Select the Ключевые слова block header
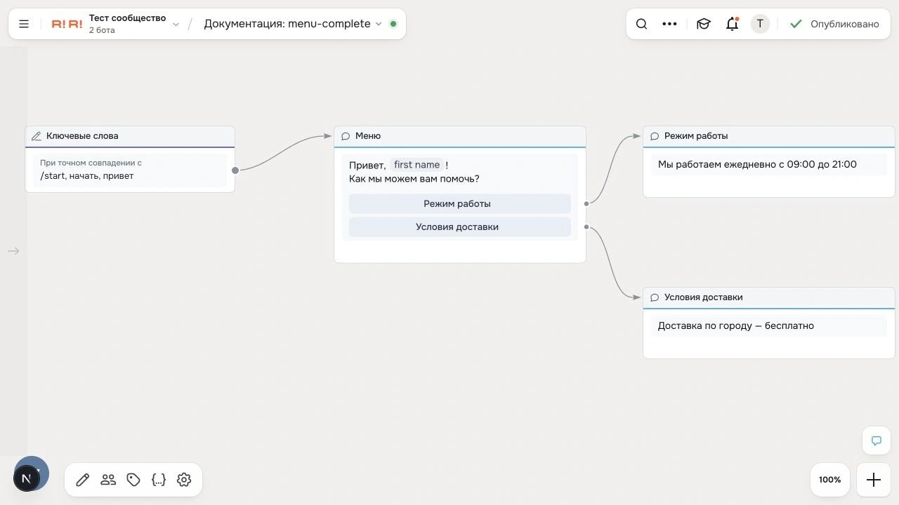 coord(130,136)
